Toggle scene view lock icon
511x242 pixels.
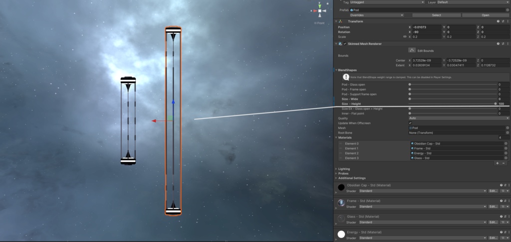click(x=327, y=3)
